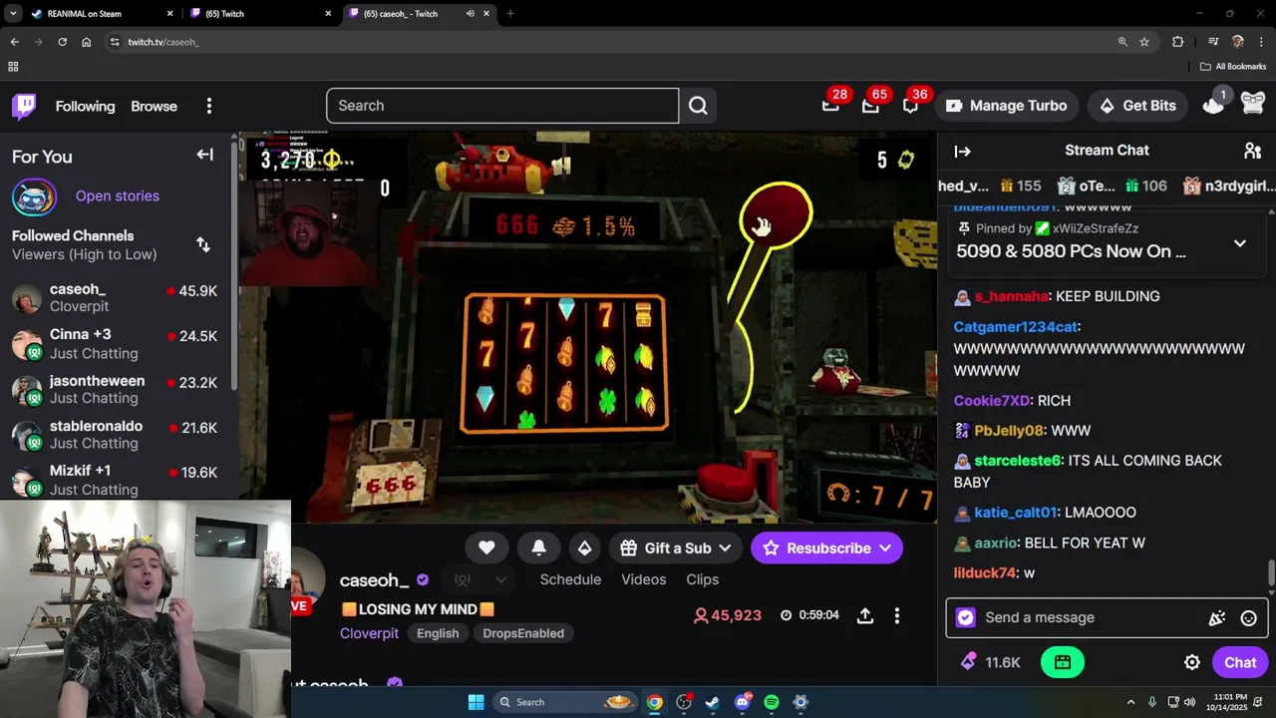Click the English tag
Screen dimensions: 1276x718
pyautogui.click(x=438, y=633)
